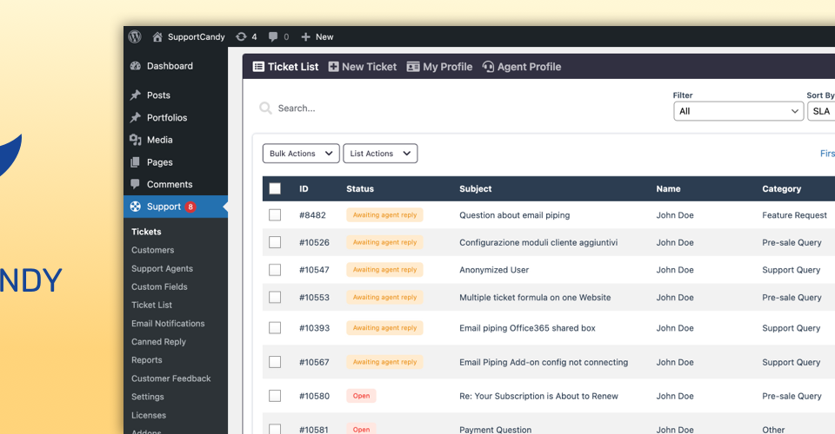The height and width of the screenshot is (434, 835).
Task: Open the Bulk Actions dropdown
Action: 301,154
